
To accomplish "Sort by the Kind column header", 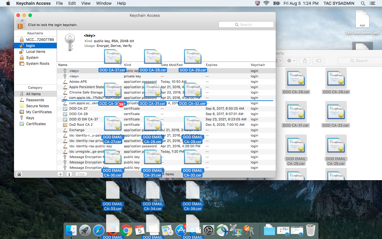I will 141,65.
